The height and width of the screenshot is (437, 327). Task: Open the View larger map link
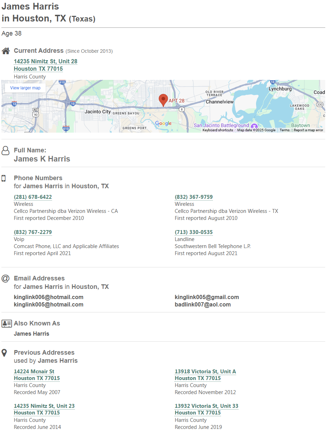(25, 88)
